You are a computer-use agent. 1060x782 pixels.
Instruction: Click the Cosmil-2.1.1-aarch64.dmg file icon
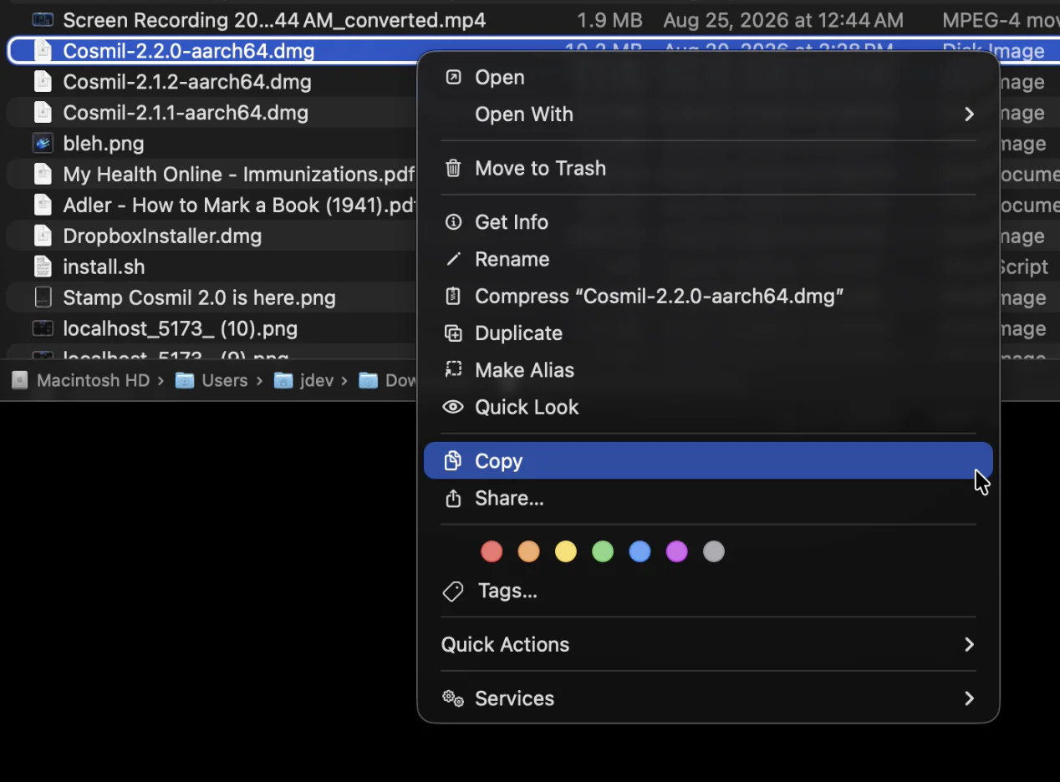43,112
